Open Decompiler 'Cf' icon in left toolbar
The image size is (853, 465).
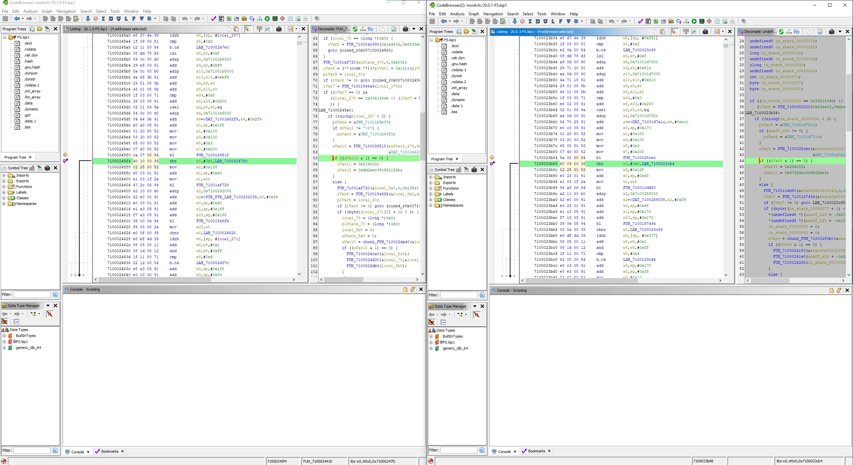pos(252,19)
